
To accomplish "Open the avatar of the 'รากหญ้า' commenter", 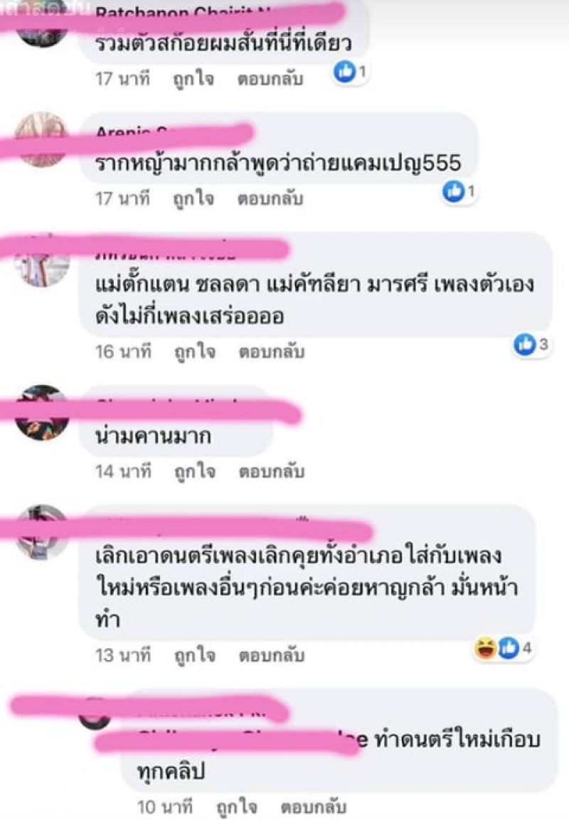I will 41,140.
